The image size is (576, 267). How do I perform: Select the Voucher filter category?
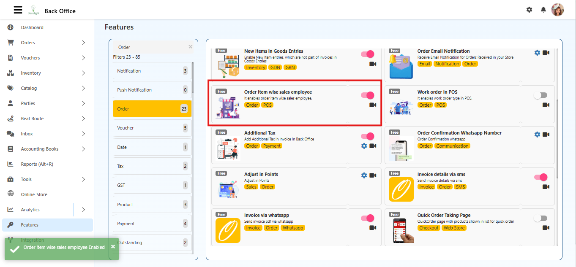(152, 128)
